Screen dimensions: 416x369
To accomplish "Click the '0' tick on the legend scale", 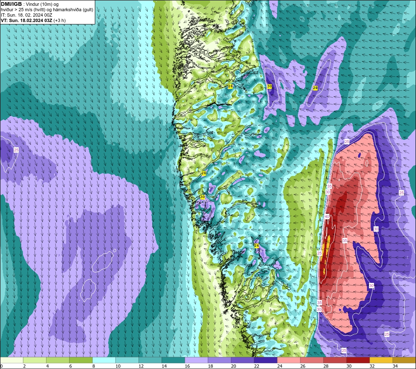I will coord(1,366).
